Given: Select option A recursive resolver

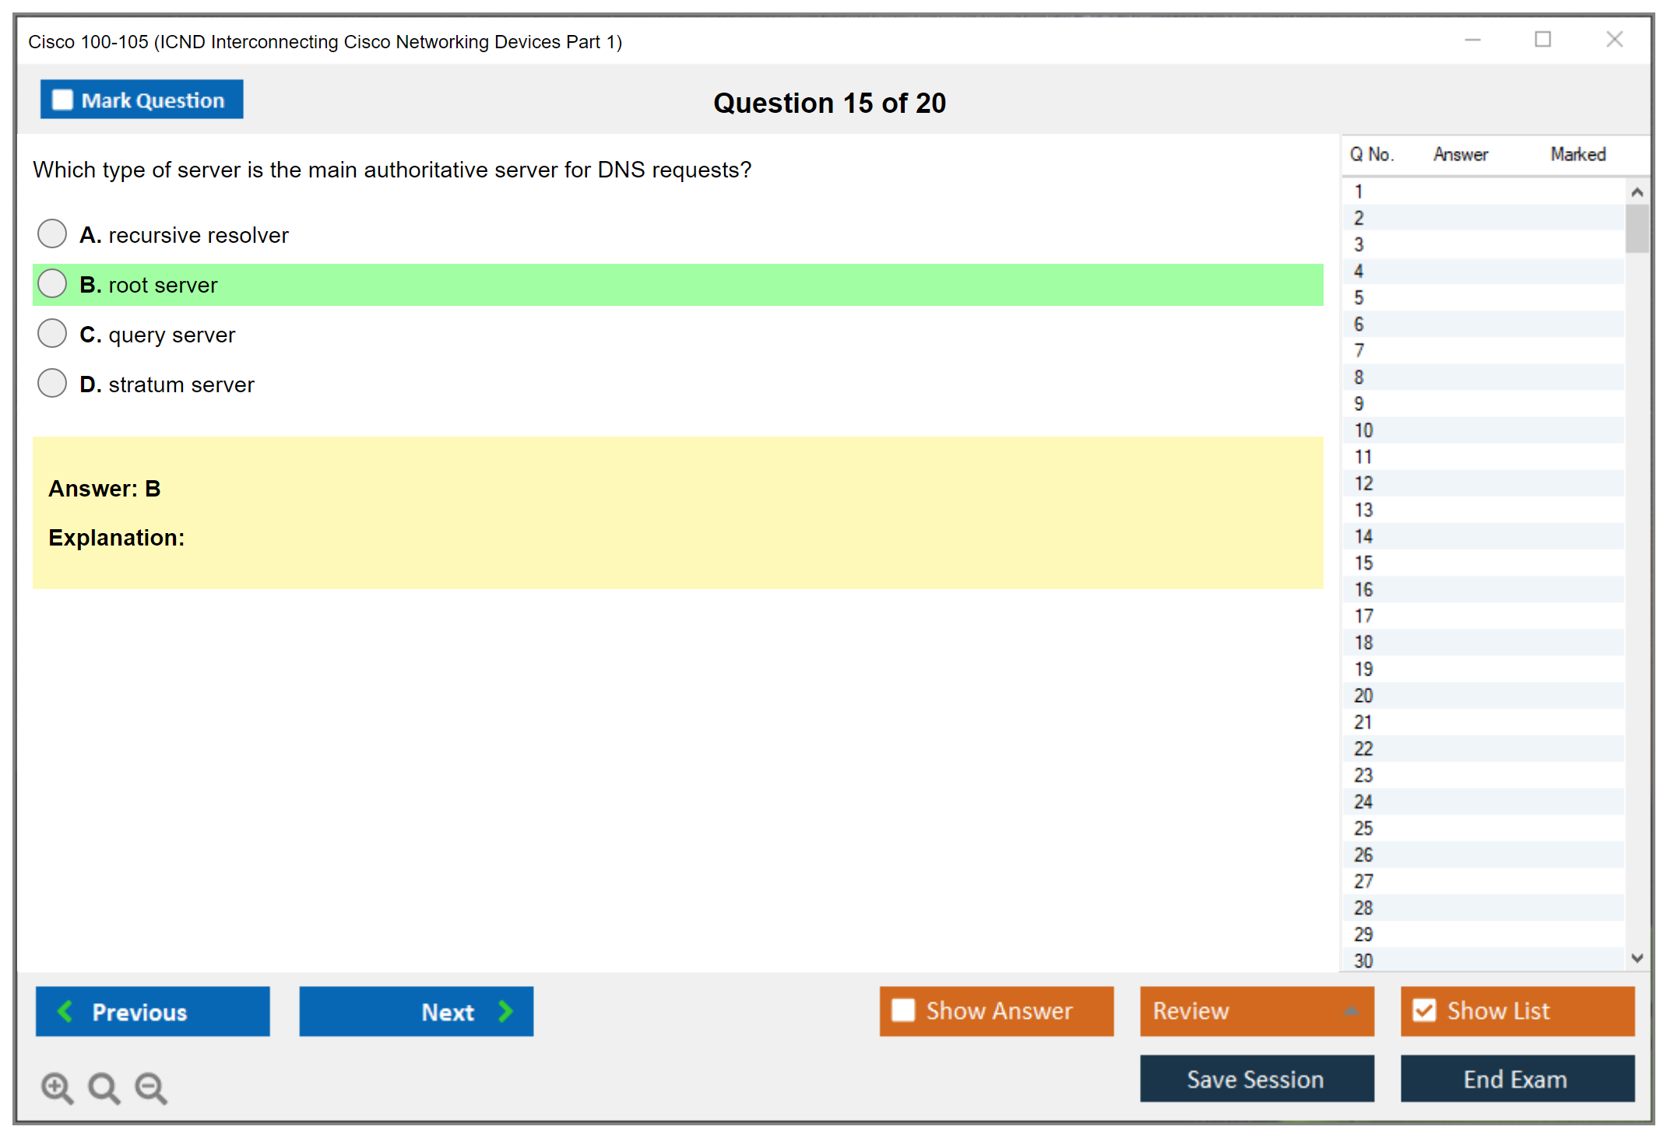Looking at the screenshot, I should click(52, 233).
